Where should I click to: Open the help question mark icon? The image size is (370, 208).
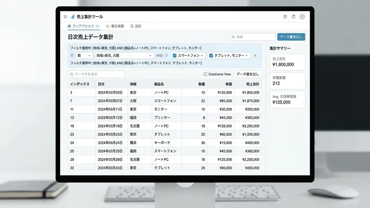pos(285,16)
